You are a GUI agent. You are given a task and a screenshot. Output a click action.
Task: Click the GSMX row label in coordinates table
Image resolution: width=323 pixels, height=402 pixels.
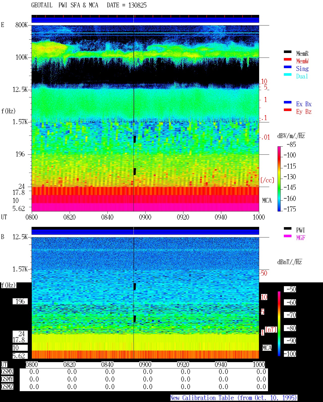(7, 372)
